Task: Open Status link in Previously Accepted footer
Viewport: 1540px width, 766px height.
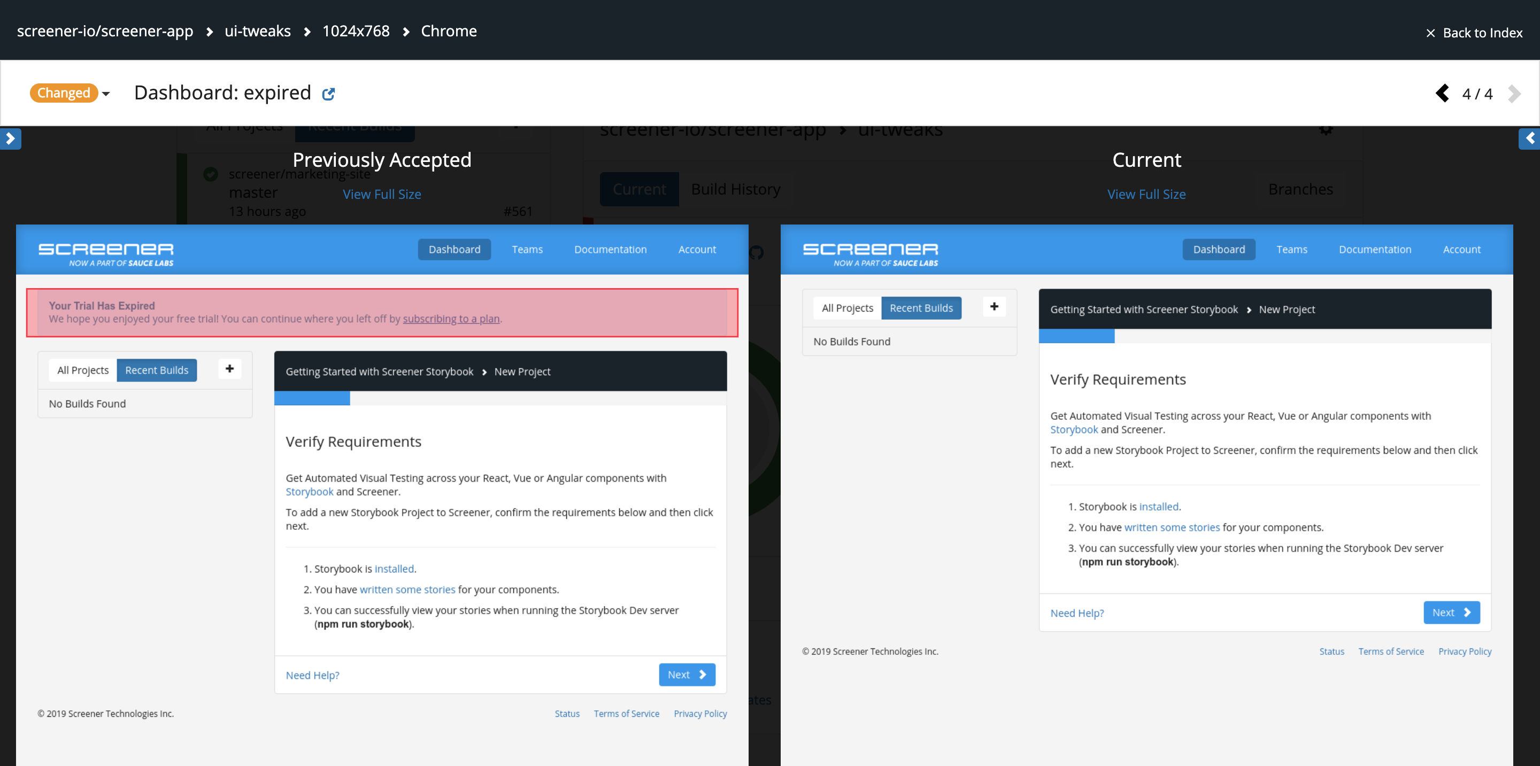Action: [567, 714]
